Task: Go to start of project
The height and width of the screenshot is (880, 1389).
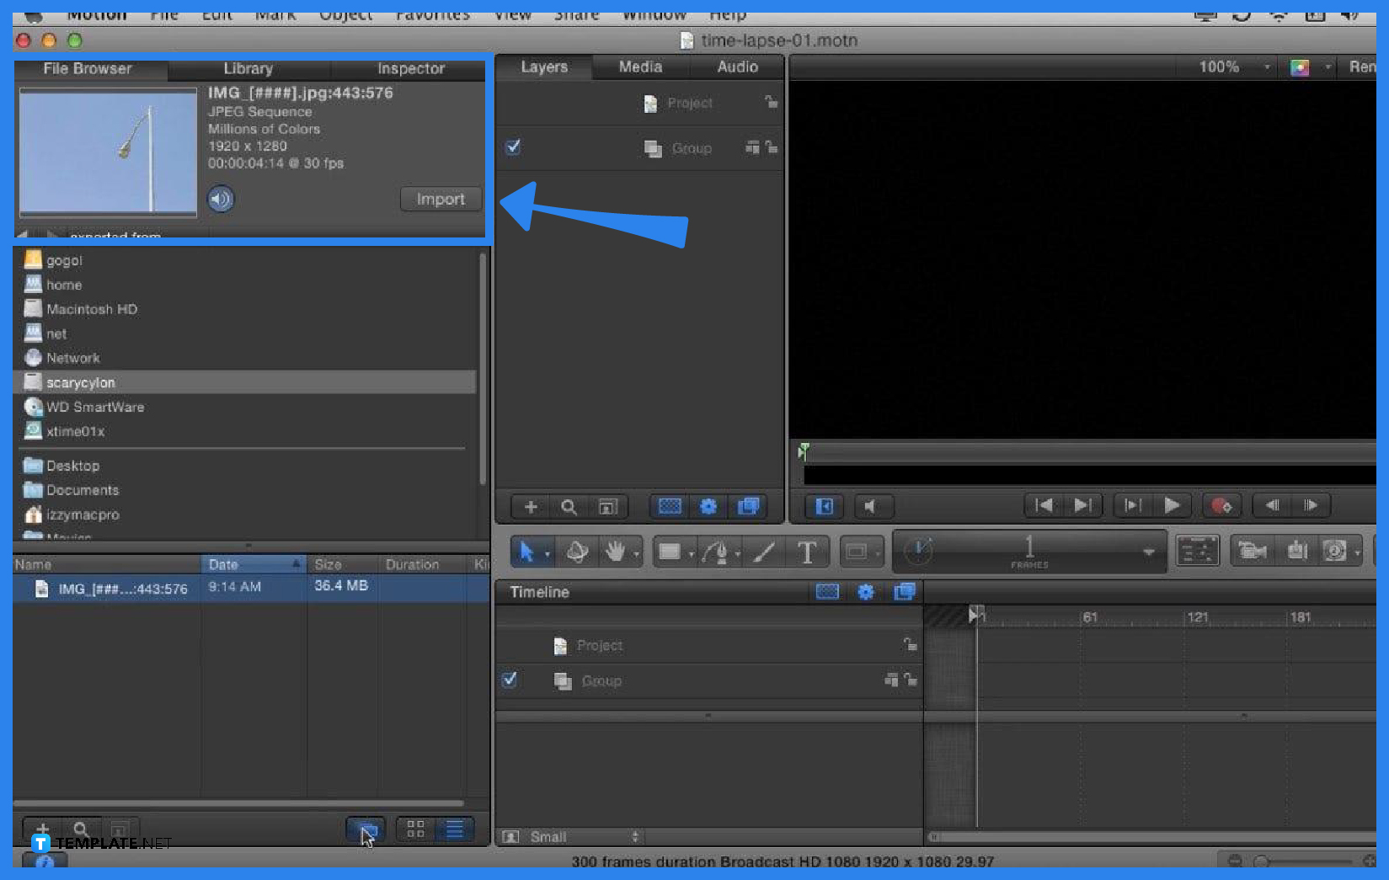Action: (1043, 505)
